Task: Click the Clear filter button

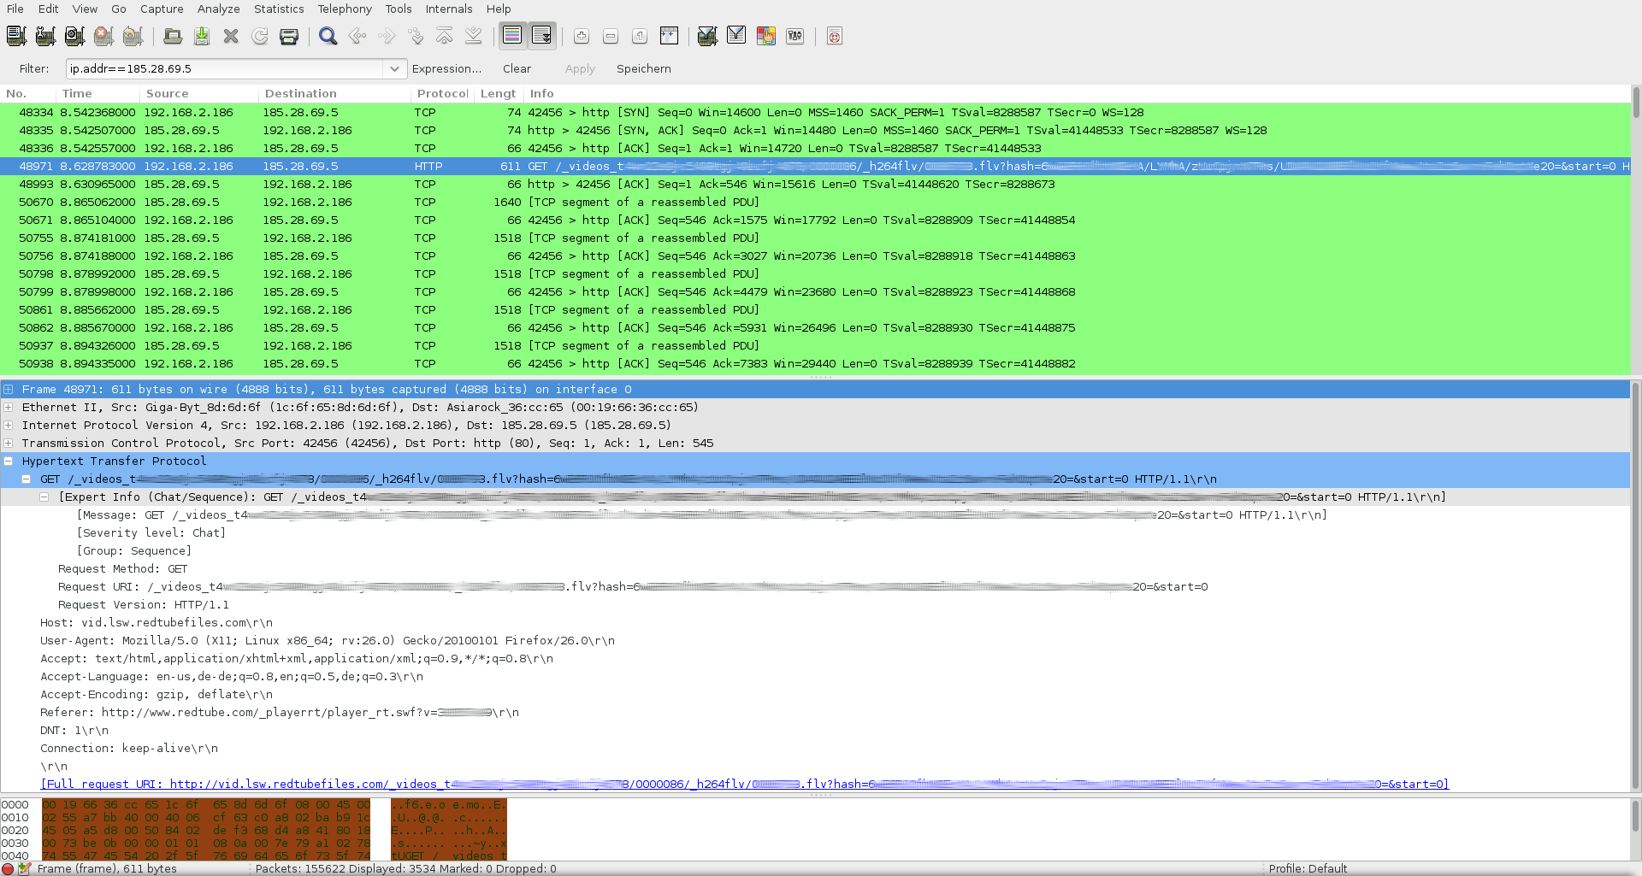Action: coord(517,68)
